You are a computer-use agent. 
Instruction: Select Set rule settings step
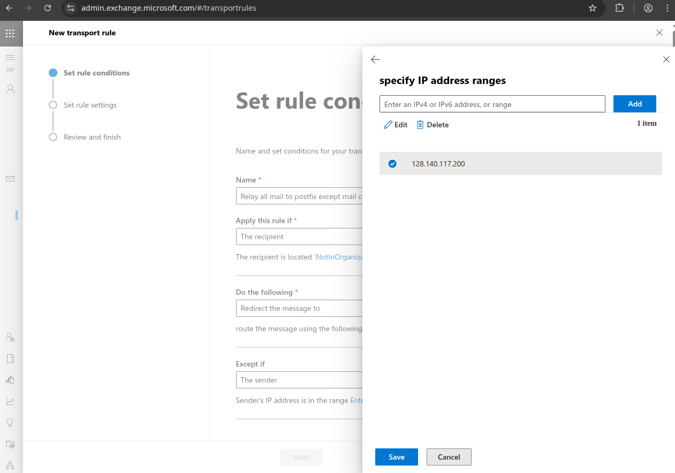[90, 105]
